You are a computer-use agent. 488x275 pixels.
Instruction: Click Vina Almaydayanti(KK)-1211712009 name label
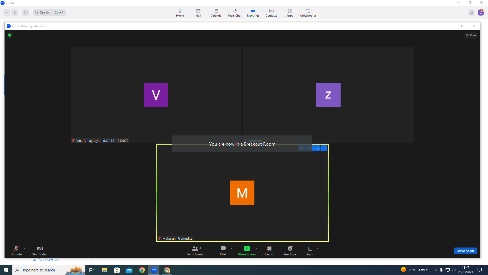click(x=102, y=141)
